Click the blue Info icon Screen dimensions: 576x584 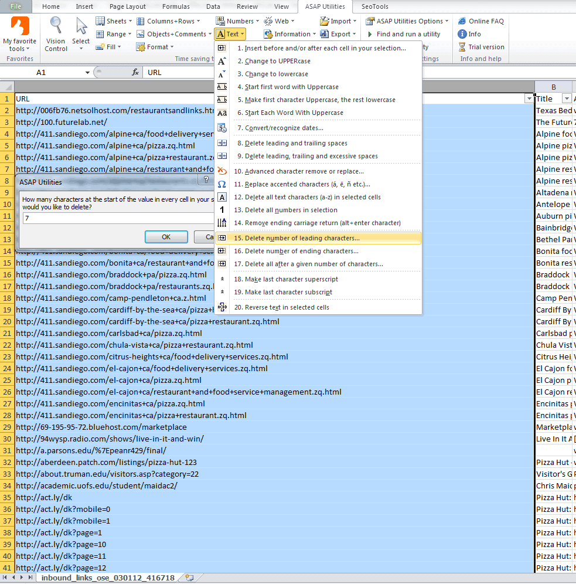pyautogui.click(x=462, y=34)
